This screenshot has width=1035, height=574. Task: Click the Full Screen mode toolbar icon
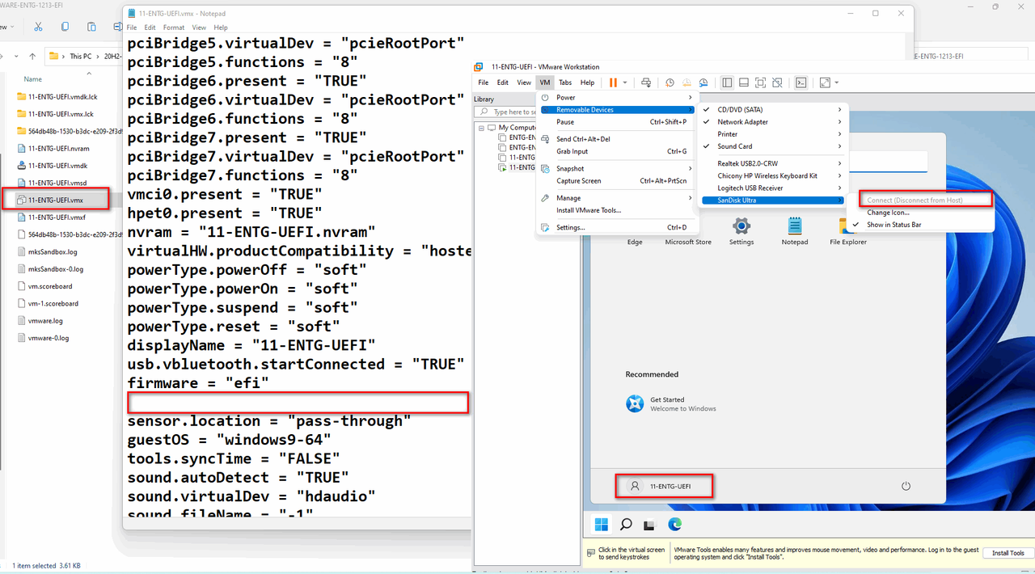[x=761, y=82]
